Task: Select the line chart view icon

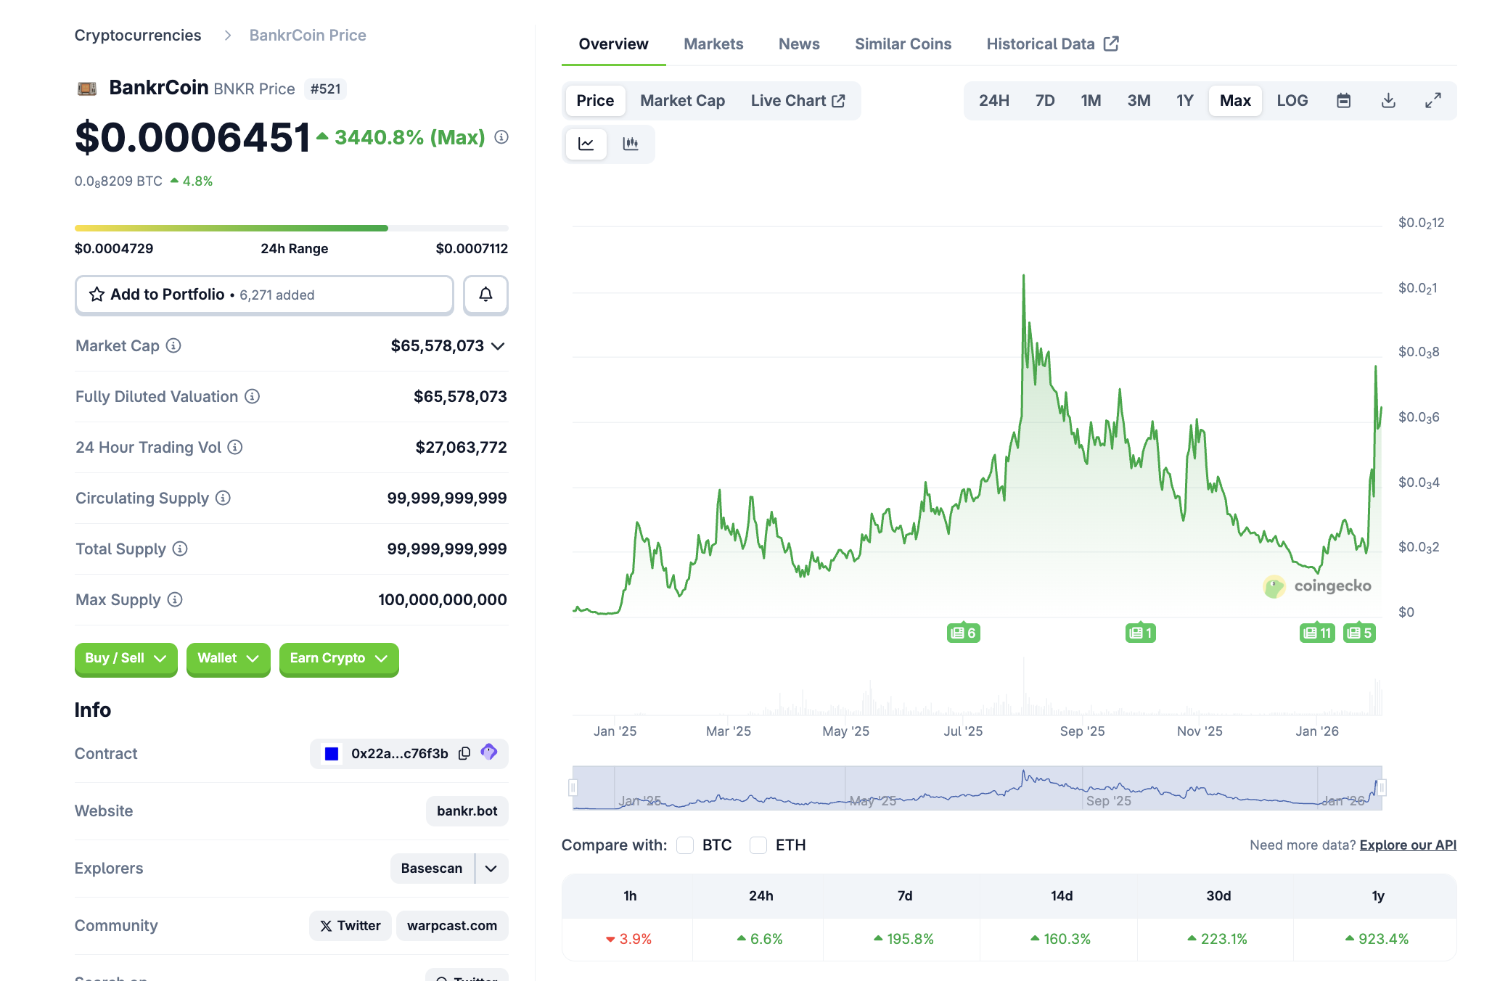Action: point(586,144)
